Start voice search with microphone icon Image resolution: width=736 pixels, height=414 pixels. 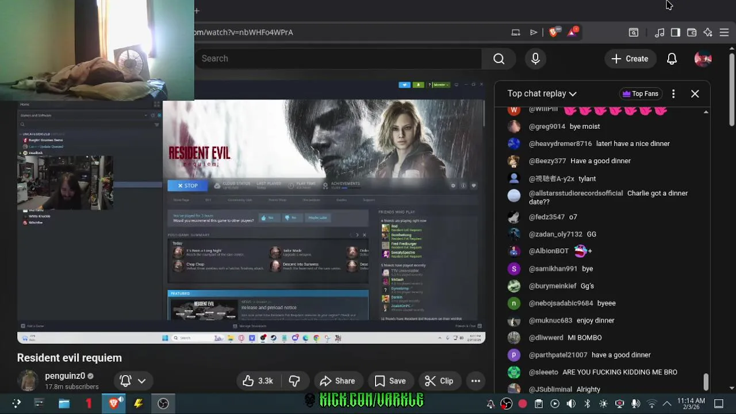(535, 59)
